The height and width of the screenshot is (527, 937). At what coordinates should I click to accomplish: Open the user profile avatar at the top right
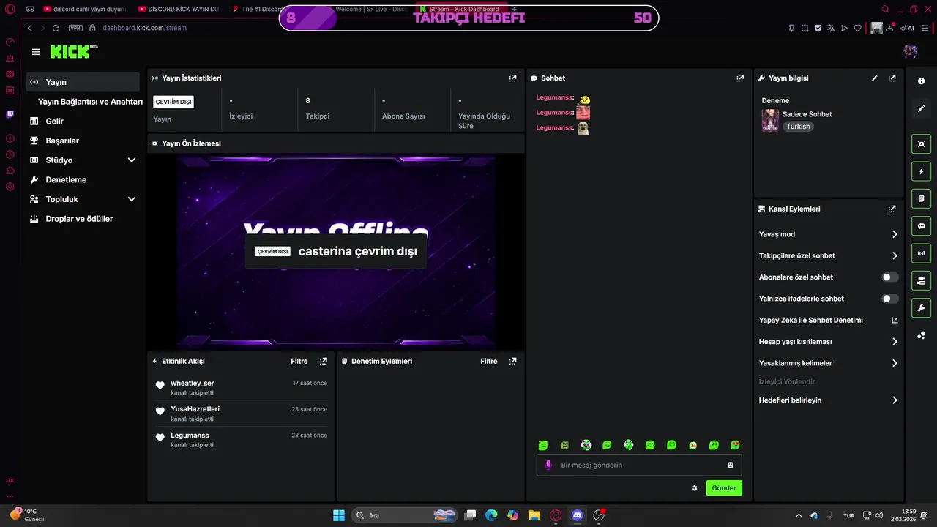click(x=910, y=52)
